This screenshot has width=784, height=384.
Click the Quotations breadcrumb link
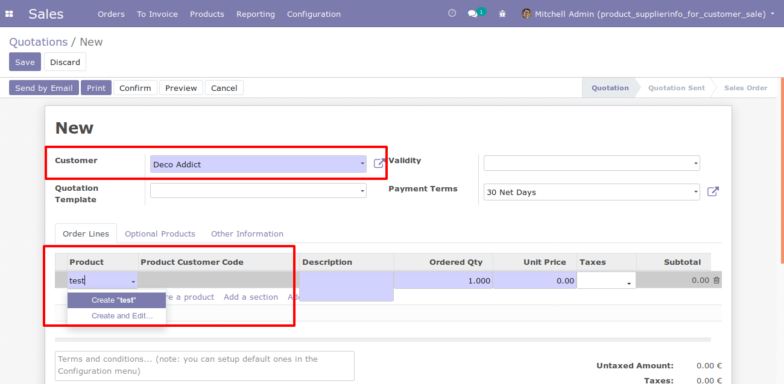(x=38, y=42)
